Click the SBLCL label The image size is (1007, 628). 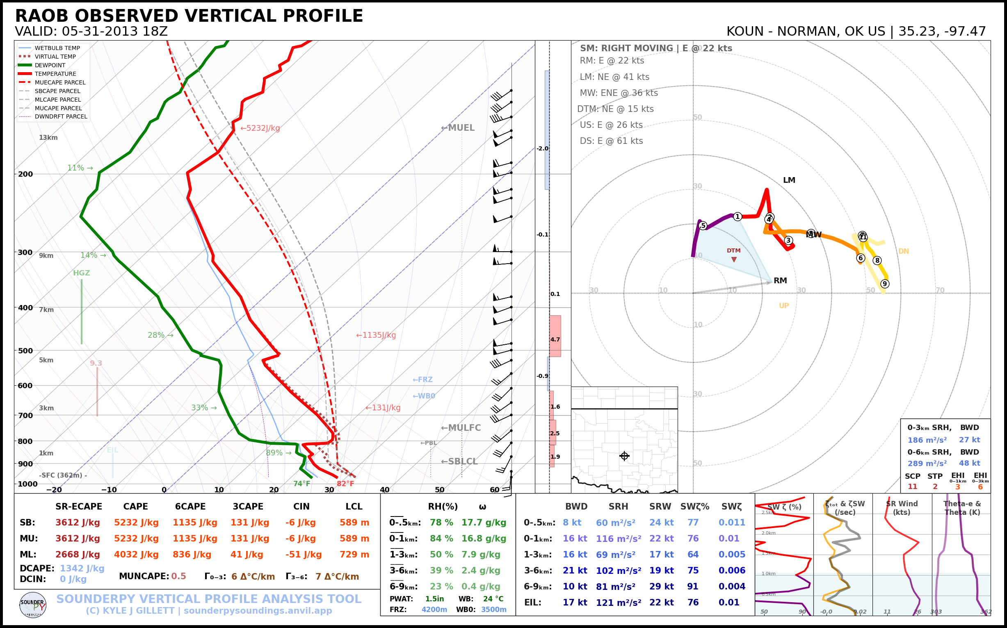(459, 462)
